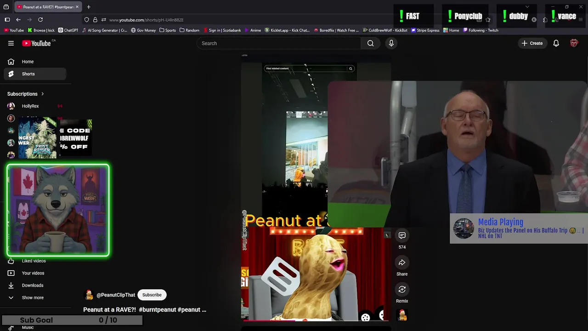The image size is (588, 331).
Task: Open the 'Browse | kick' bookmark
Action: (x=41, y=30)
